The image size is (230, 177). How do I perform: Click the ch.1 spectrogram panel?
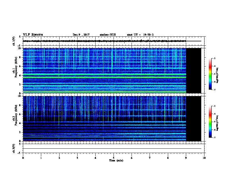pos(112,71)
